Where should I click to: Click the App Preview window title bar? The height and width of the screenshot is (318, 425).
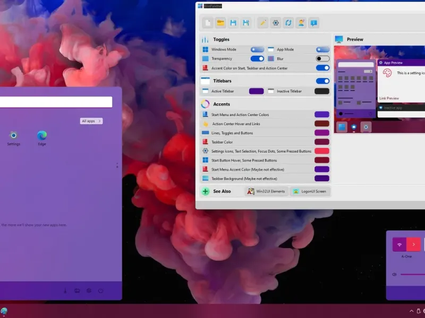pos(401,63)
